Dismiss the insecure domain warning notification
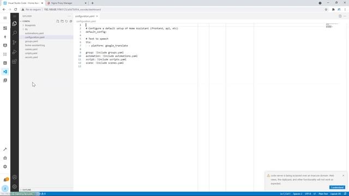 coord(343,175)
